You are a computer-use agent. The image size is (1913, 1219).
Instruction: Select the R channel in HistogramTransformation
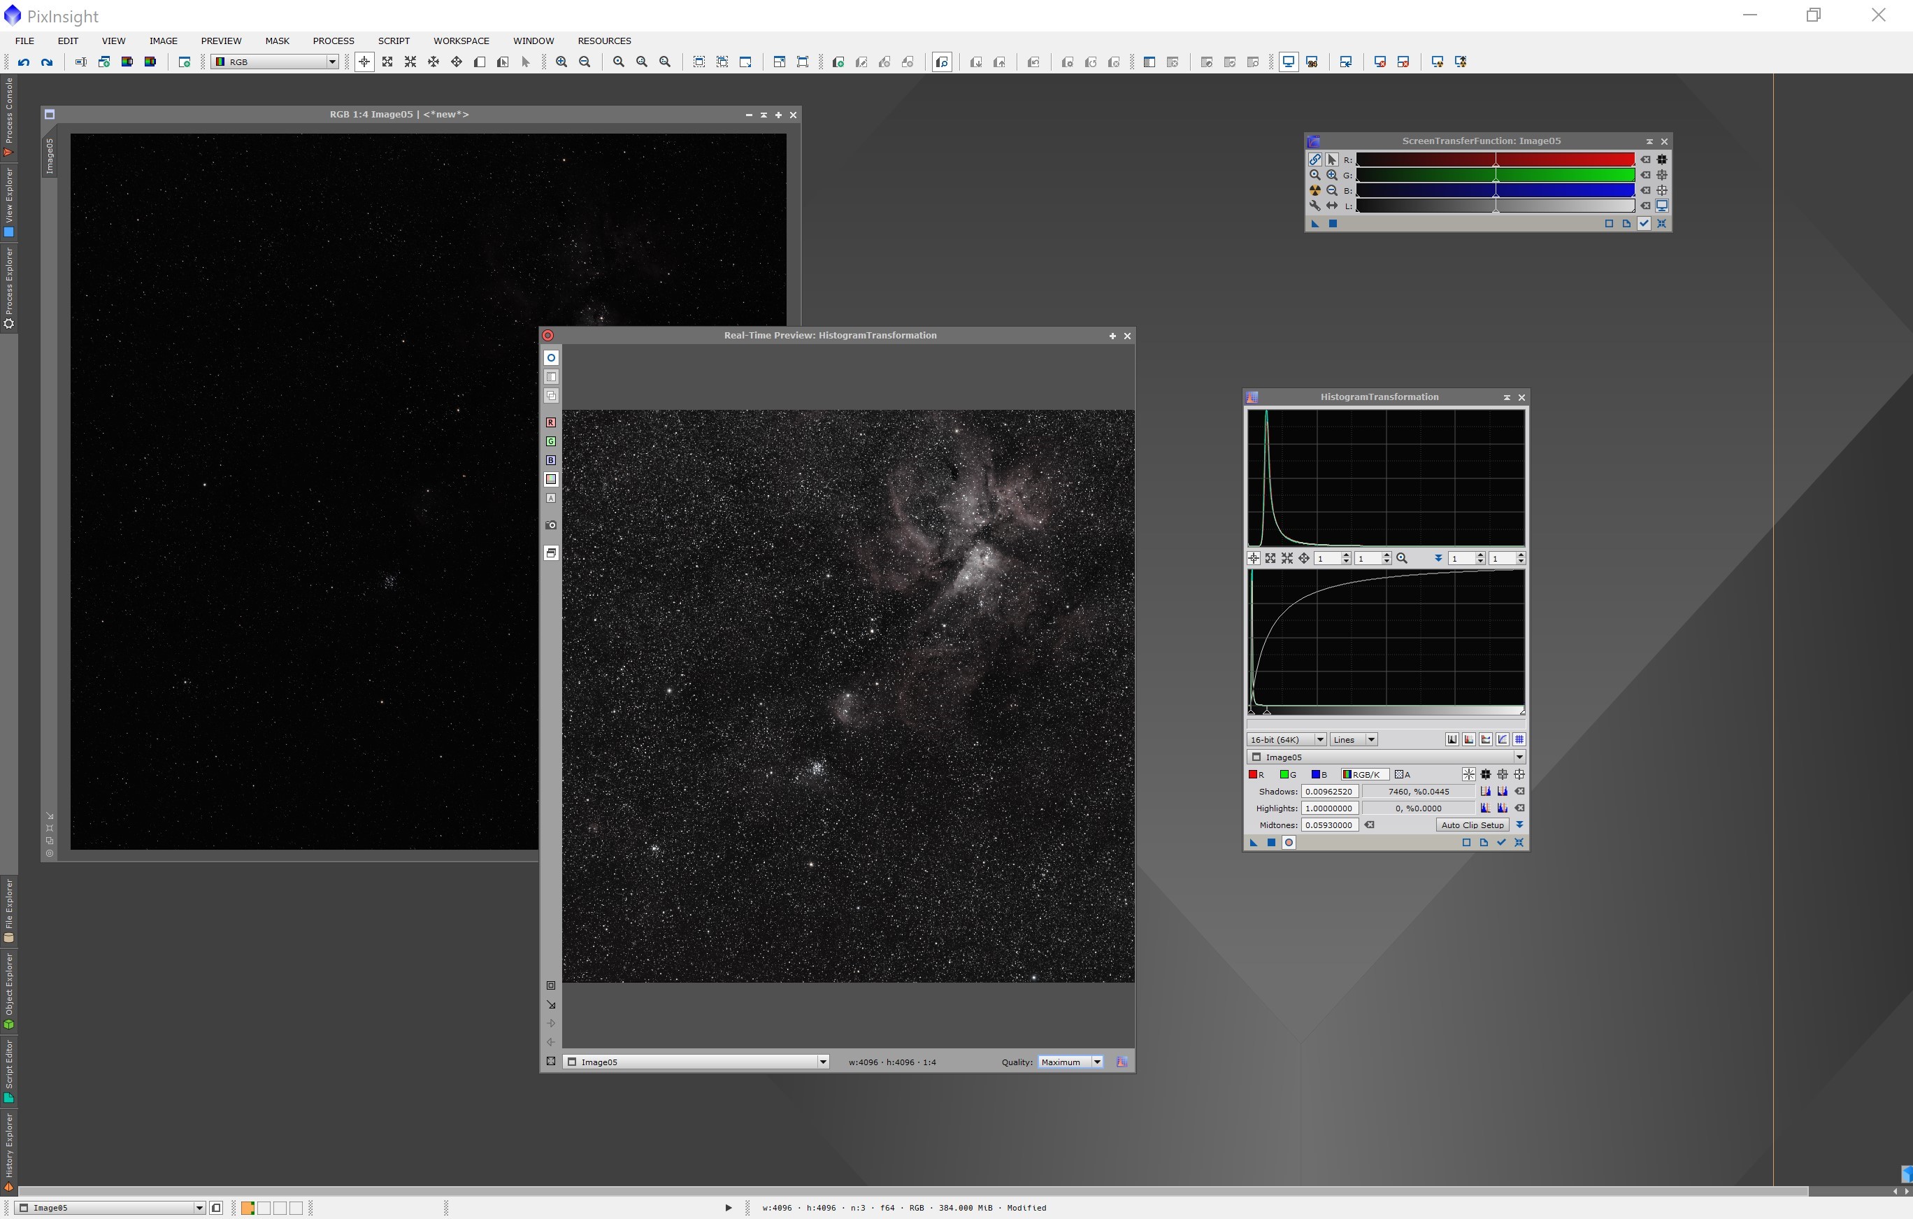[x=1256, y=775]
